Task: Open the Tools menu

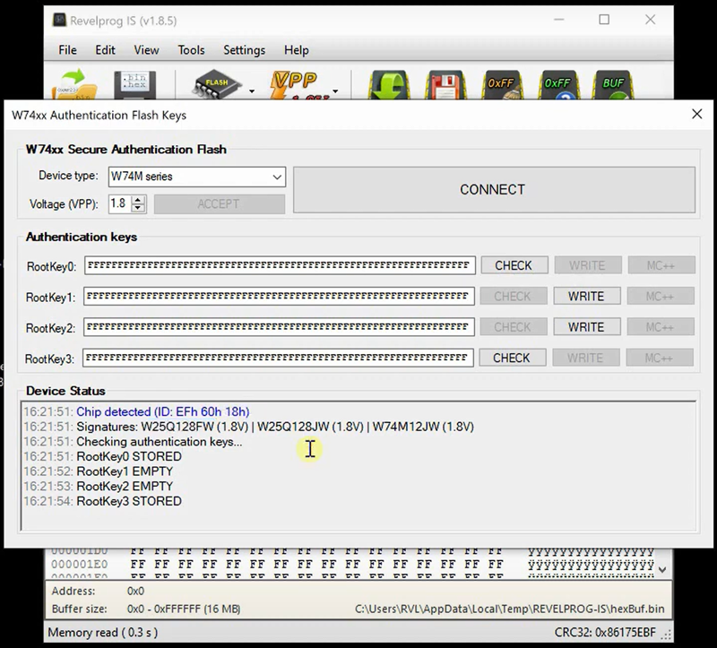Action: click(x=191, y=50)
